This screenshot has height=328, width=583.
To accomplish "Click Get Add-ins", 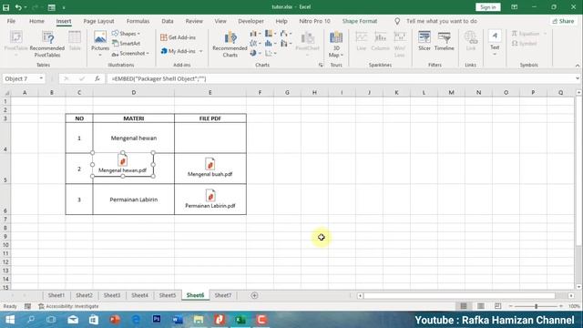I will (x=179, y=37).
